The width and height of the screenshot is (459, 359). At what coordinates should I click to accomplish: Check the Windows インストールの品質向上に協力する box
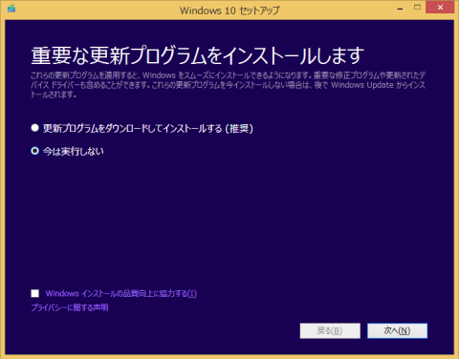[x=35, y=293]
